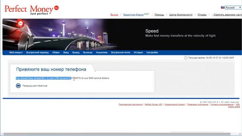Open Perfect Money API footer link
242x136 pixels.
[x=154, y=104]
